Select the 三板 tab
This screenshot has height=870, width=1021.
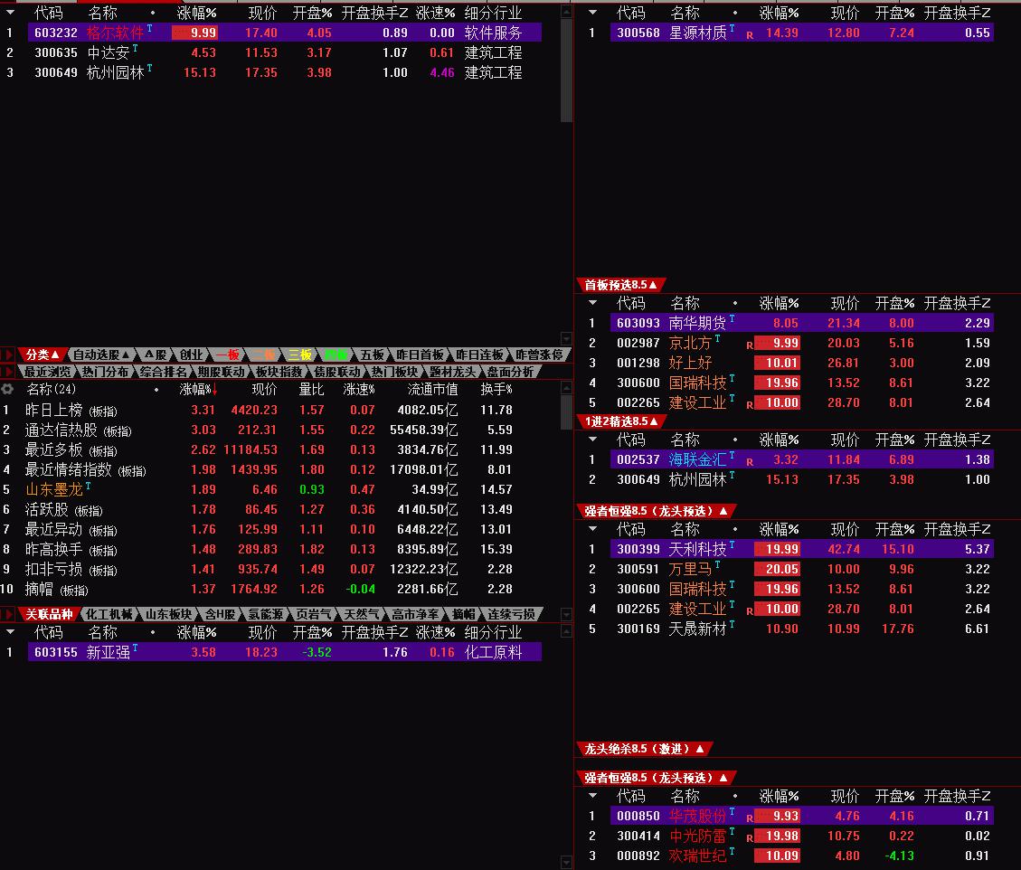pyautogui.click(x=299, y=355)
